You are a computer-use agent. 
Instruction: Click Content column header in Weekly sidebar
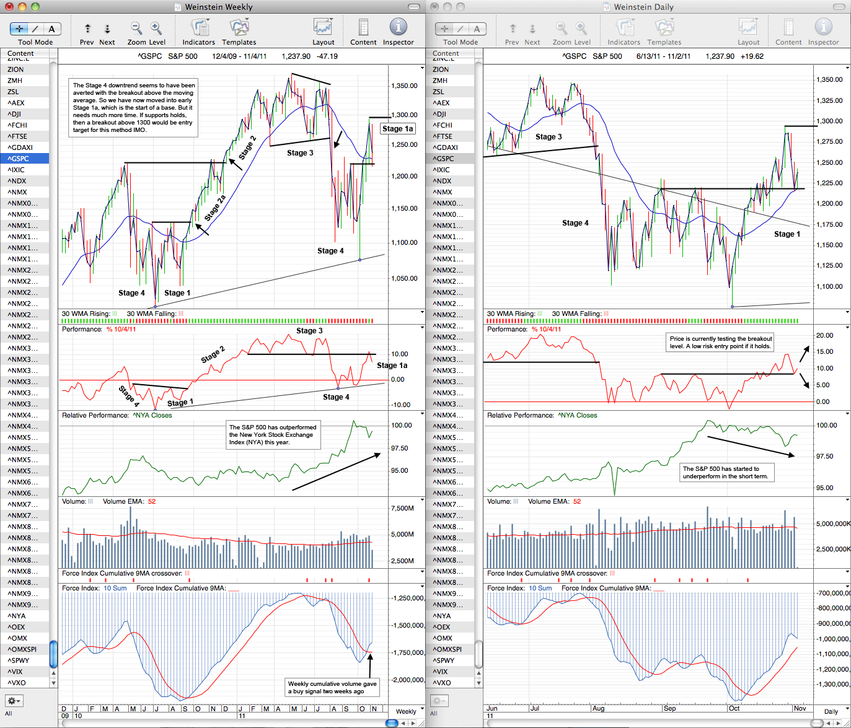pos(25,53)
